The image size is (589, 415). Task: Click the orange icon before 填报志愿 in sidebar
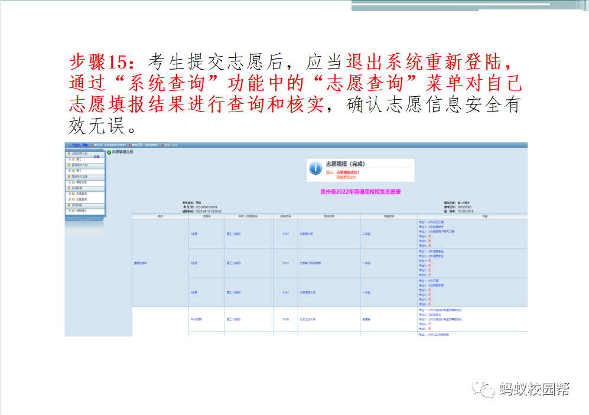tap(73, 182)
